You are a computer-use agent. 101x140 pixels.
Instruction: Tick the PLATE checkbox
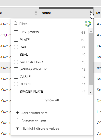[16, 40]
